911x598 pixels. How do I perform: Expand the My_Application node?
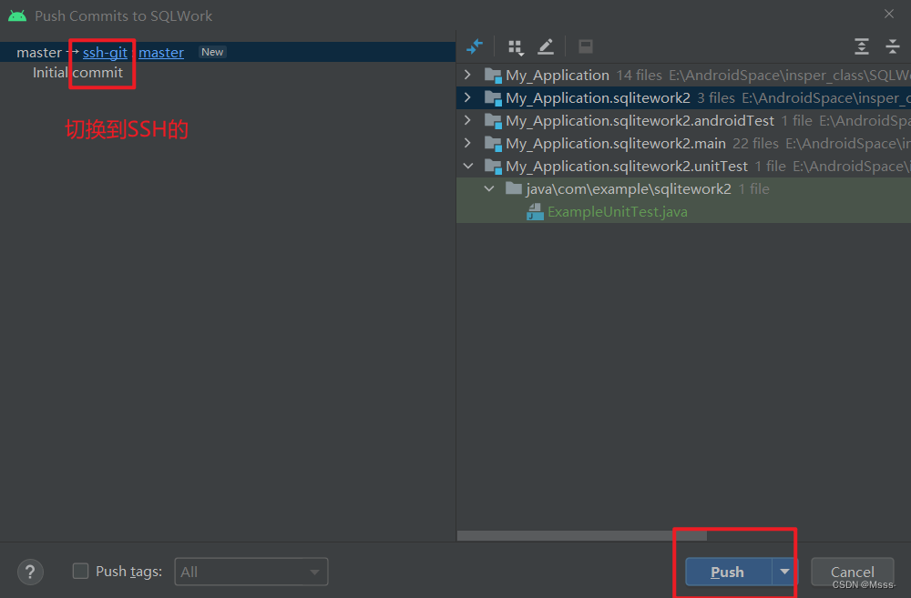point(467,75)
